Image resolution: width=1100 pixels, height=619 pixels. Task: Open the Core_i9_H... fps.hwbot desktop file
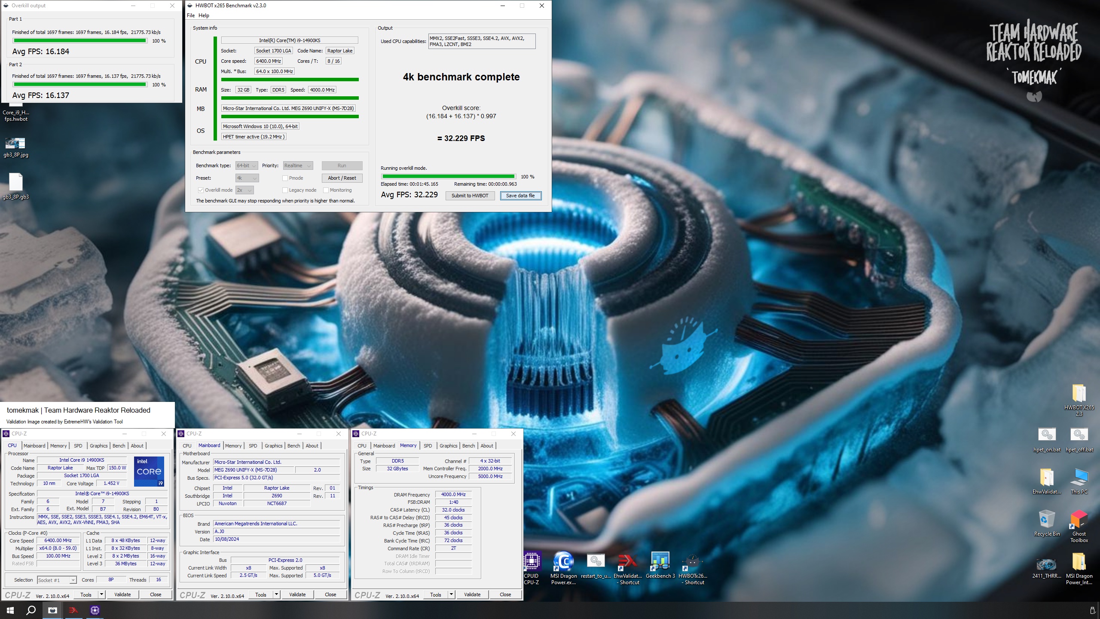tap(16, 113)
